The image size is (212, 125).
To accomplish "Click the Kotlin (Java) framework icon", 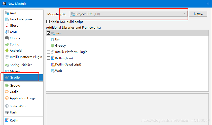I will [x=53, y=58].
